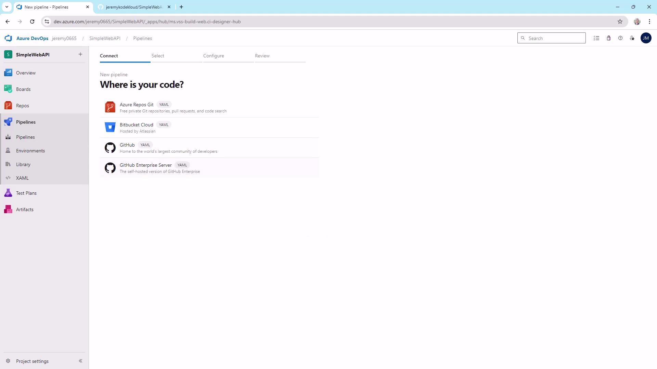
Task: Open the Boards icon in the sidebar
Action: (x=8, y=89)
